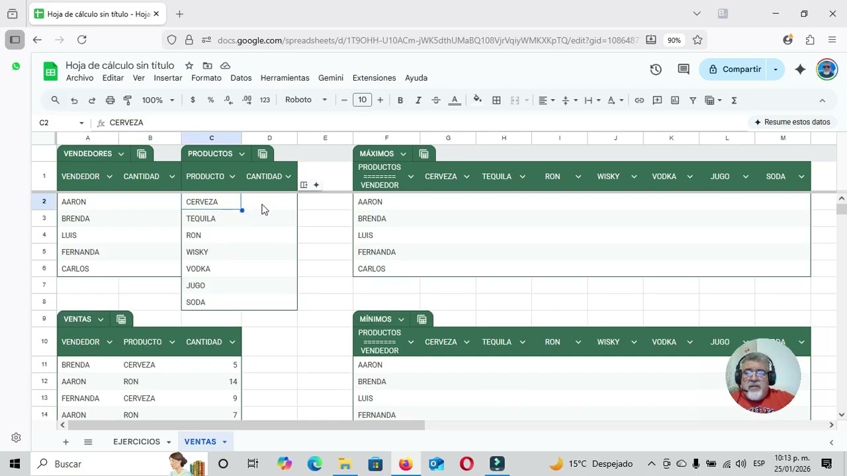Toggle strikethrough formatting
This screenshot has height=476, width=847.
coord(436,100)
